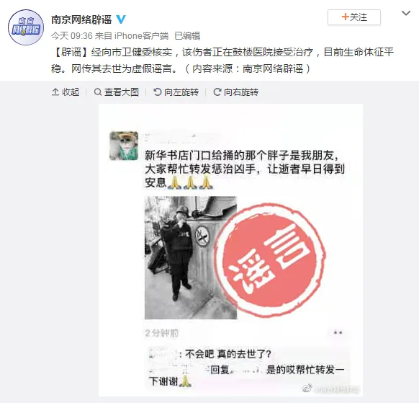Viewport: 419px width, 403px height.
Task: Rotate the image left with 向左旋转
Action: (176, 92)
